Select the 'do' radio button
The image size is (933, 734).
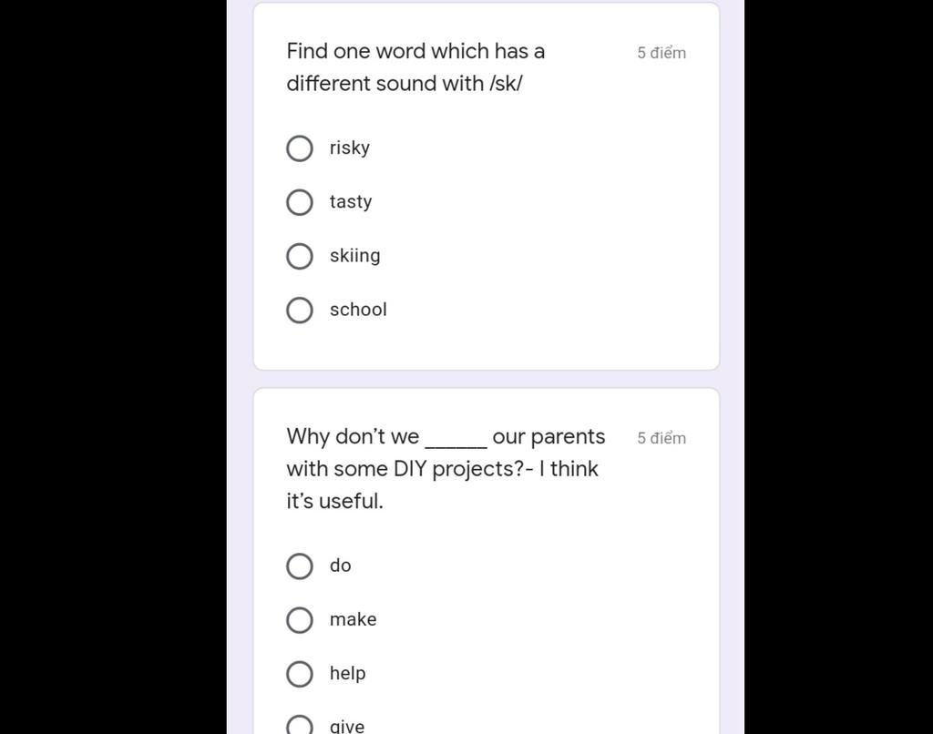click(x=300, y=566)
